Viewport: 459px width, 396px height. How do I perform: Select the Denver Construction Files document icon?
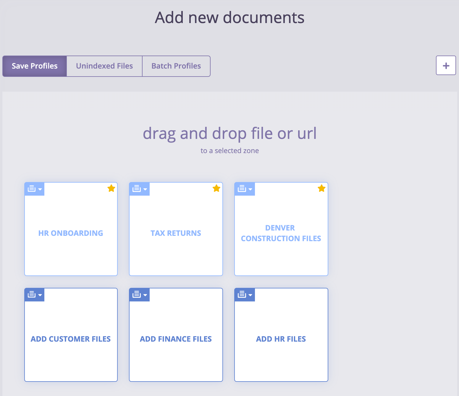click(x=242, y=189)
